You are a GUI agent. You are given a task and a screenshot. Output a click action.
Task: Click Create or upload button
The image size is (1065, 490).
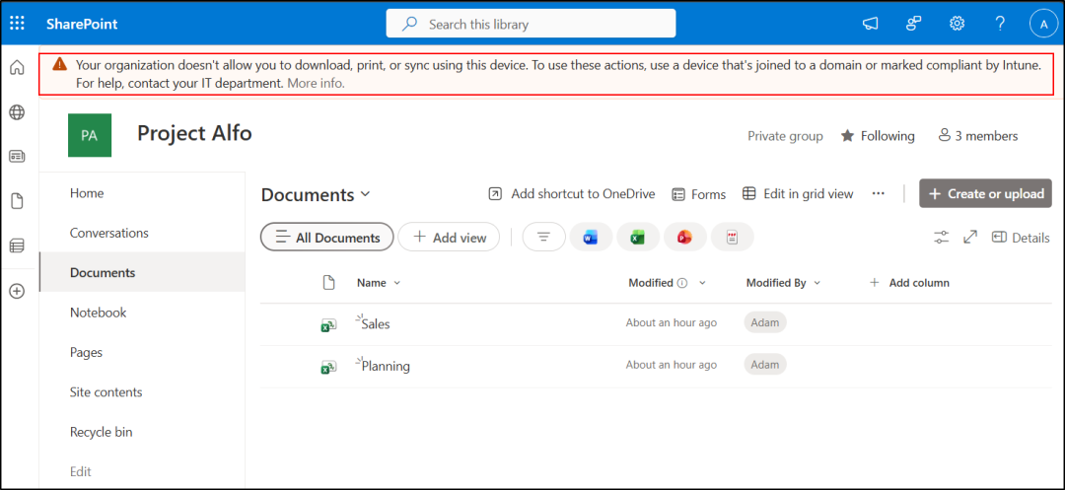coord(985,193)
